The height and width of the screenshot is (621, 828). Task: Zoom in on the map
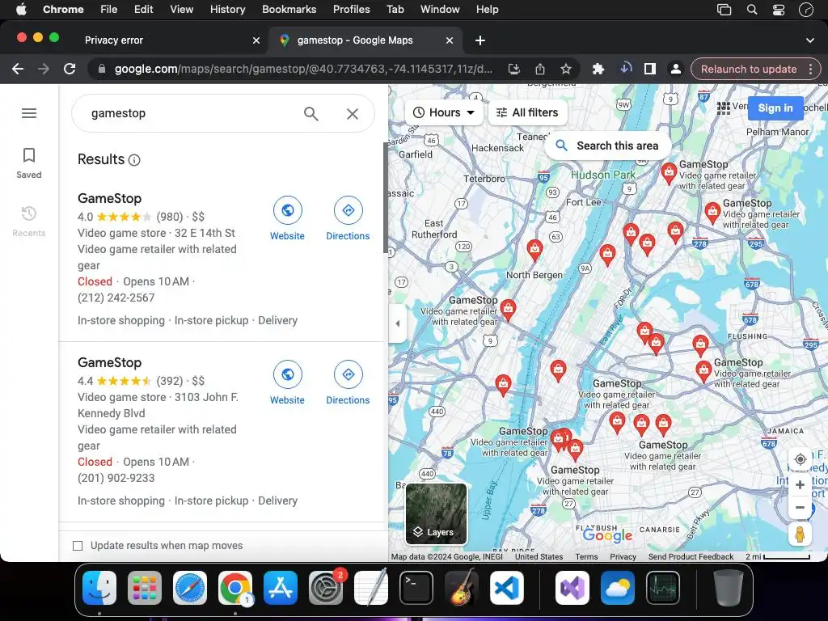coord(800,485)
